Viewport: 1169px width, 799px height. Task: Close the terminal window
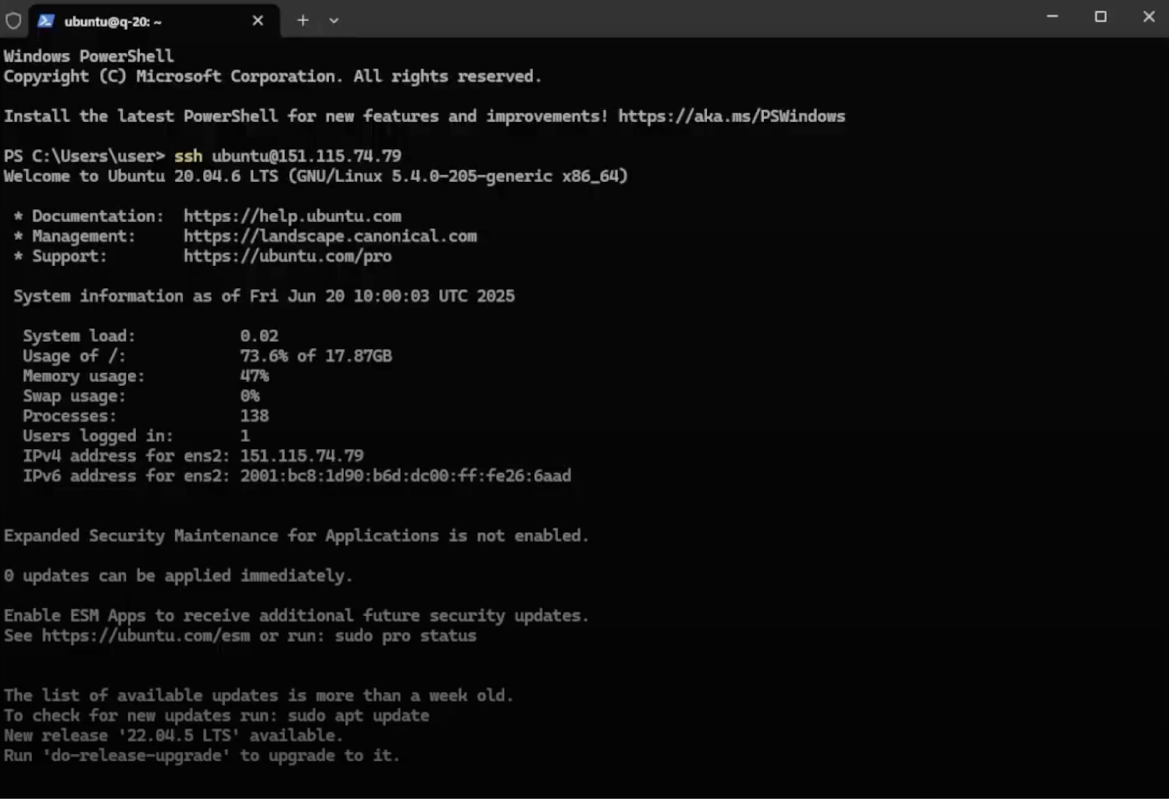click(x=1149, y=16)
